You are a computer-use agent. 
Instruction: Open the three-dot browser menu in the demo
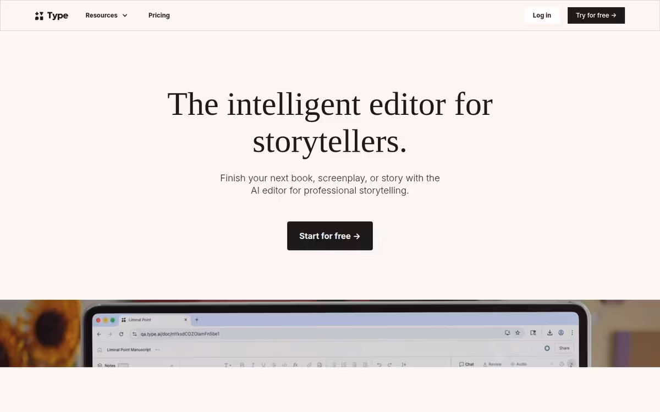[x=573, y=333]
